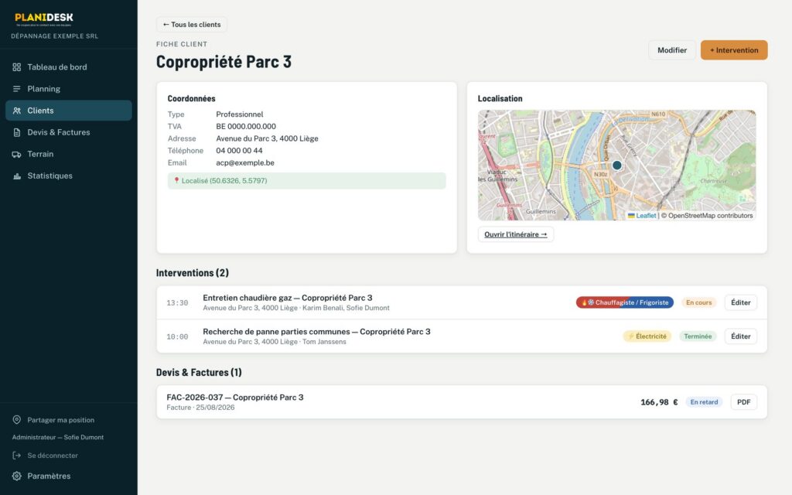792x495 pixels.
Task: Click the Électricité yellow badge
Action: coord(647,336)
